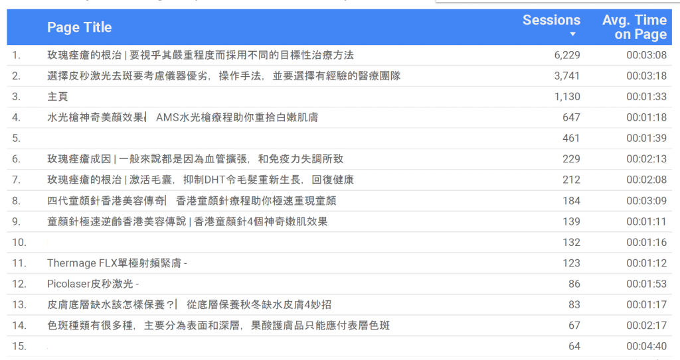Screen dimensions: 680x360
Task: Click the 皮膚底層缺水該怎樣保養 page title
Action: click(189, 305)
